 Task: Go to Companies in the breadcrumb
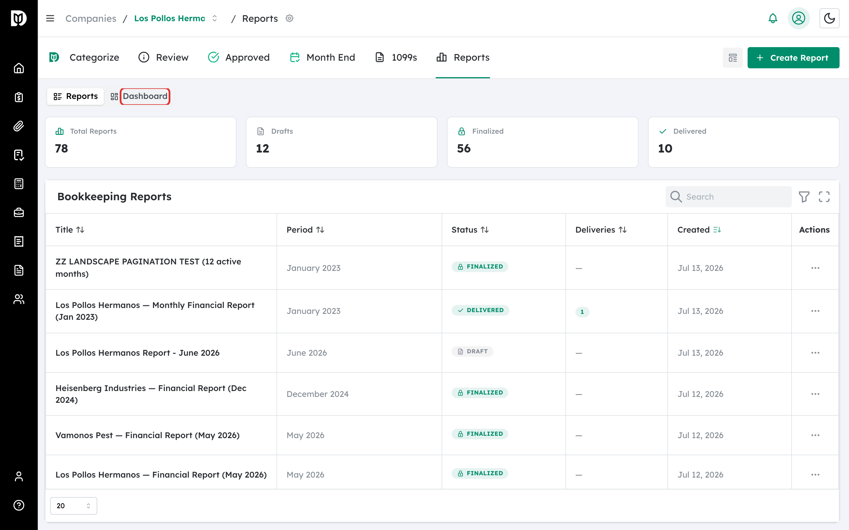coord(91,18)
